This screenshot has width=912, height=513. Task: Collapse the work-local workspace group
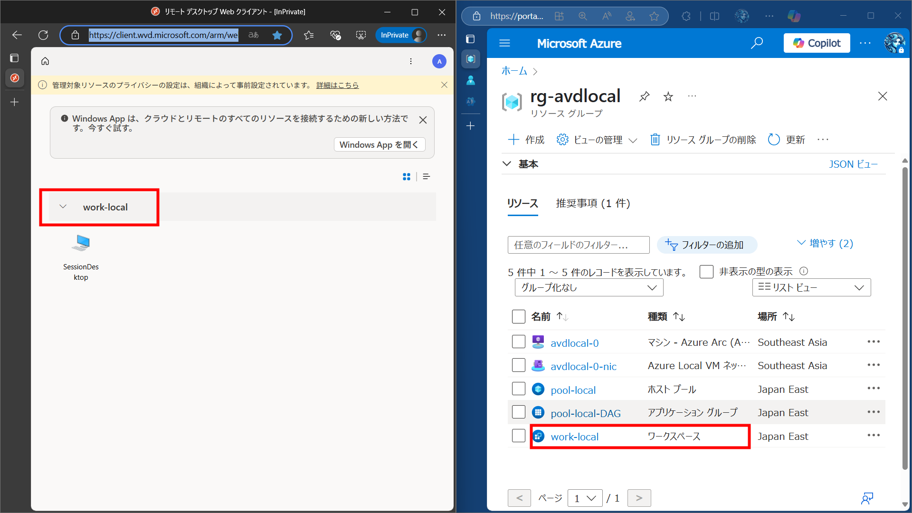coord(63,207)
